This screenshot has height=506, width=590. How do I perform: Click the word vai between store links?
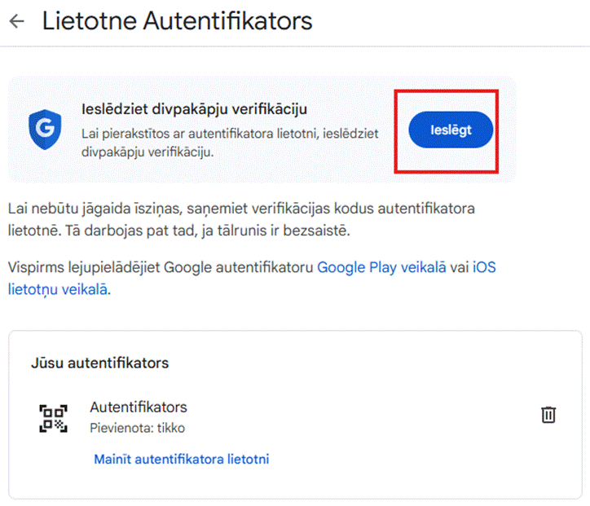click(459, 267)
